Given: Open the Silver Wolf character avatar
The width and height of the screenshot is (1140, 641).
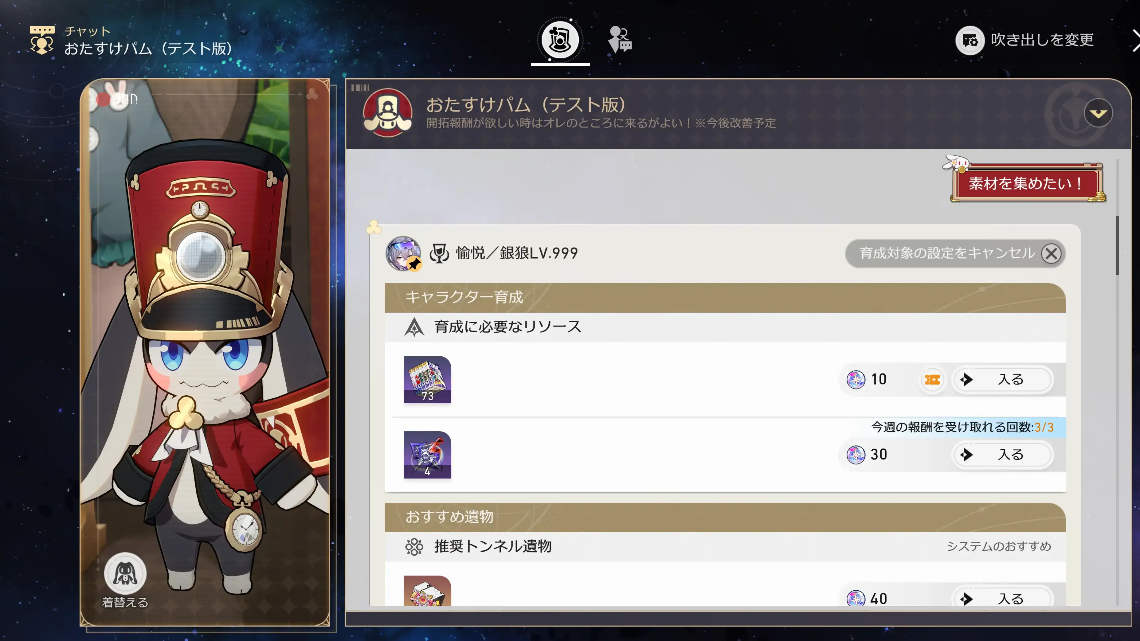Looking at the screenshot, I should [x=403, y=253].
